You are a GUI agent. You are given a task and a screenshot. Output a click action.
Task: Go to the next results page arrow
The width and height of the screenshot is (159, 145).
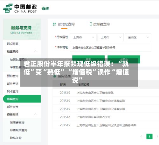[x=157, y=136]
